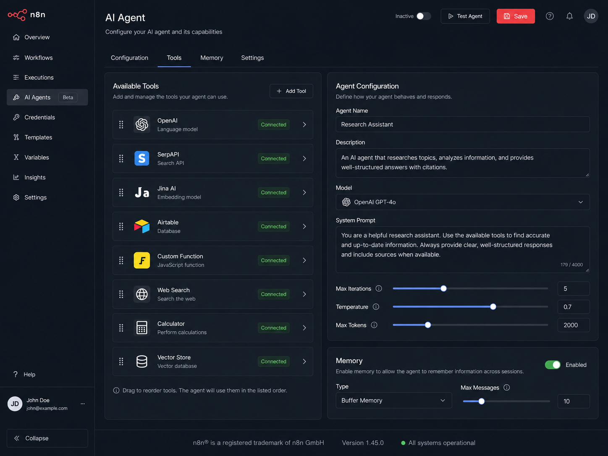
Task: Grab the Jina AI row drag handle
Action: [121, 192]
